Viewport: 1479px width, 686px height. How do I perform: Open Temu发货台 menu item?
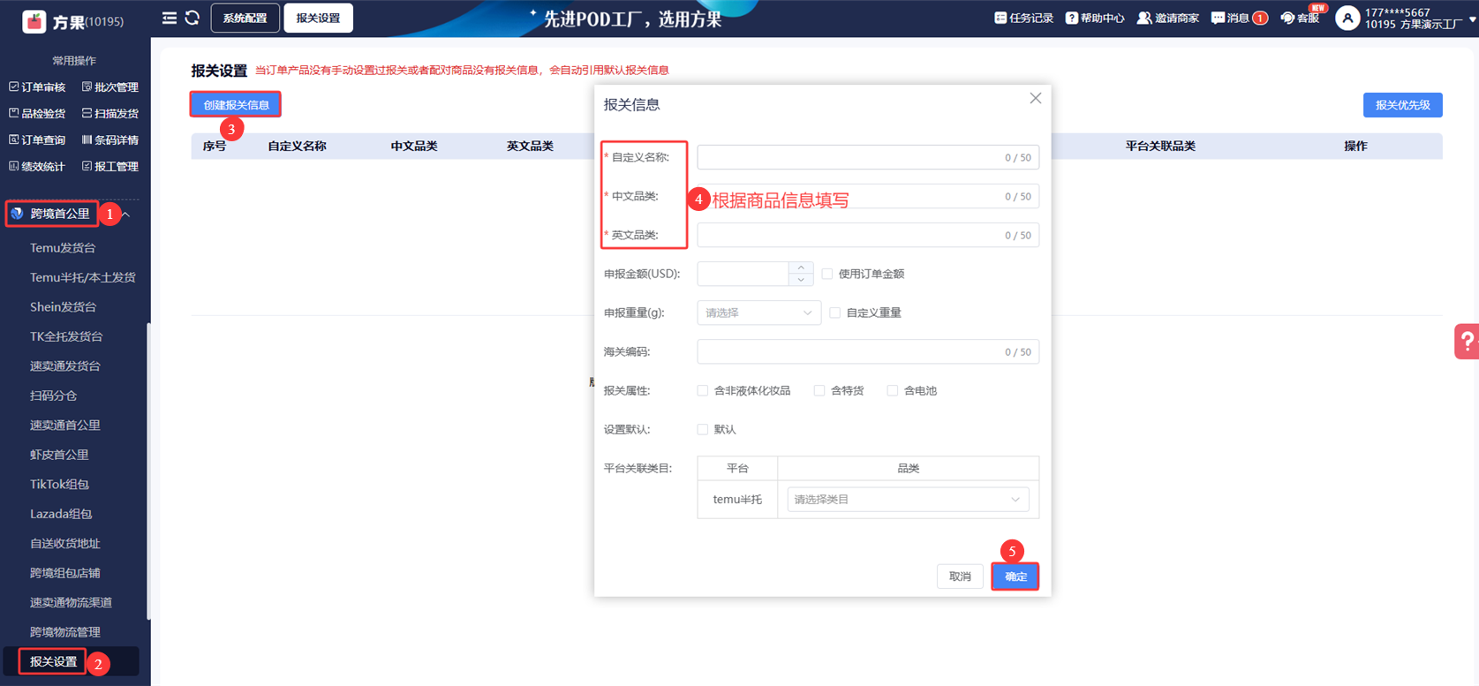point(63,248)
